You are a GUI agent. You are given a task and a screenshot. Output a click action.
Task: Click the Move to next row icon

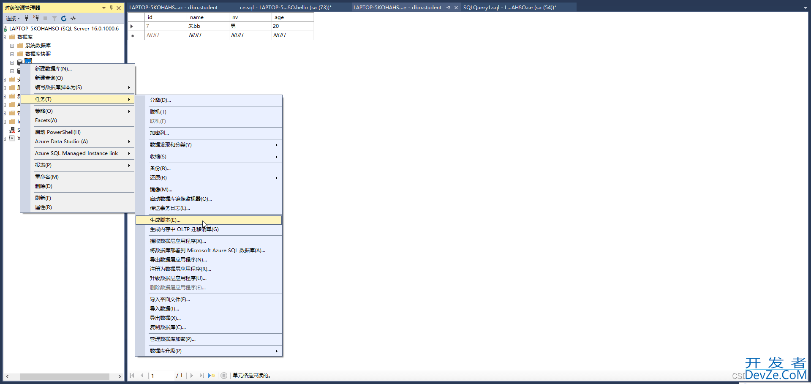point(192,375)
